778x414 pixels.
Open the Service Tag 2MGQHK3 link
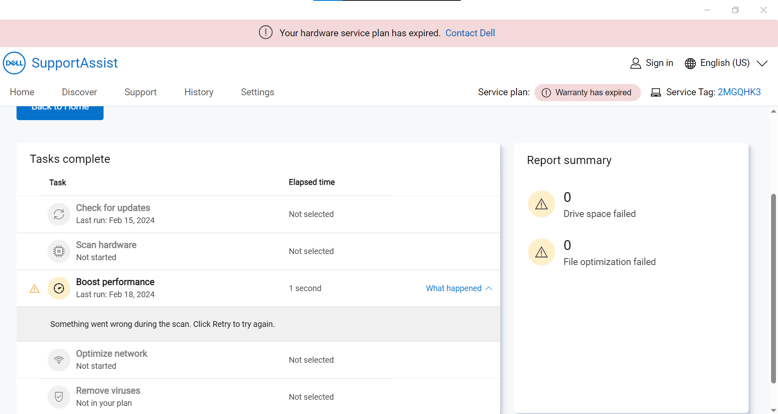point(739,92)
